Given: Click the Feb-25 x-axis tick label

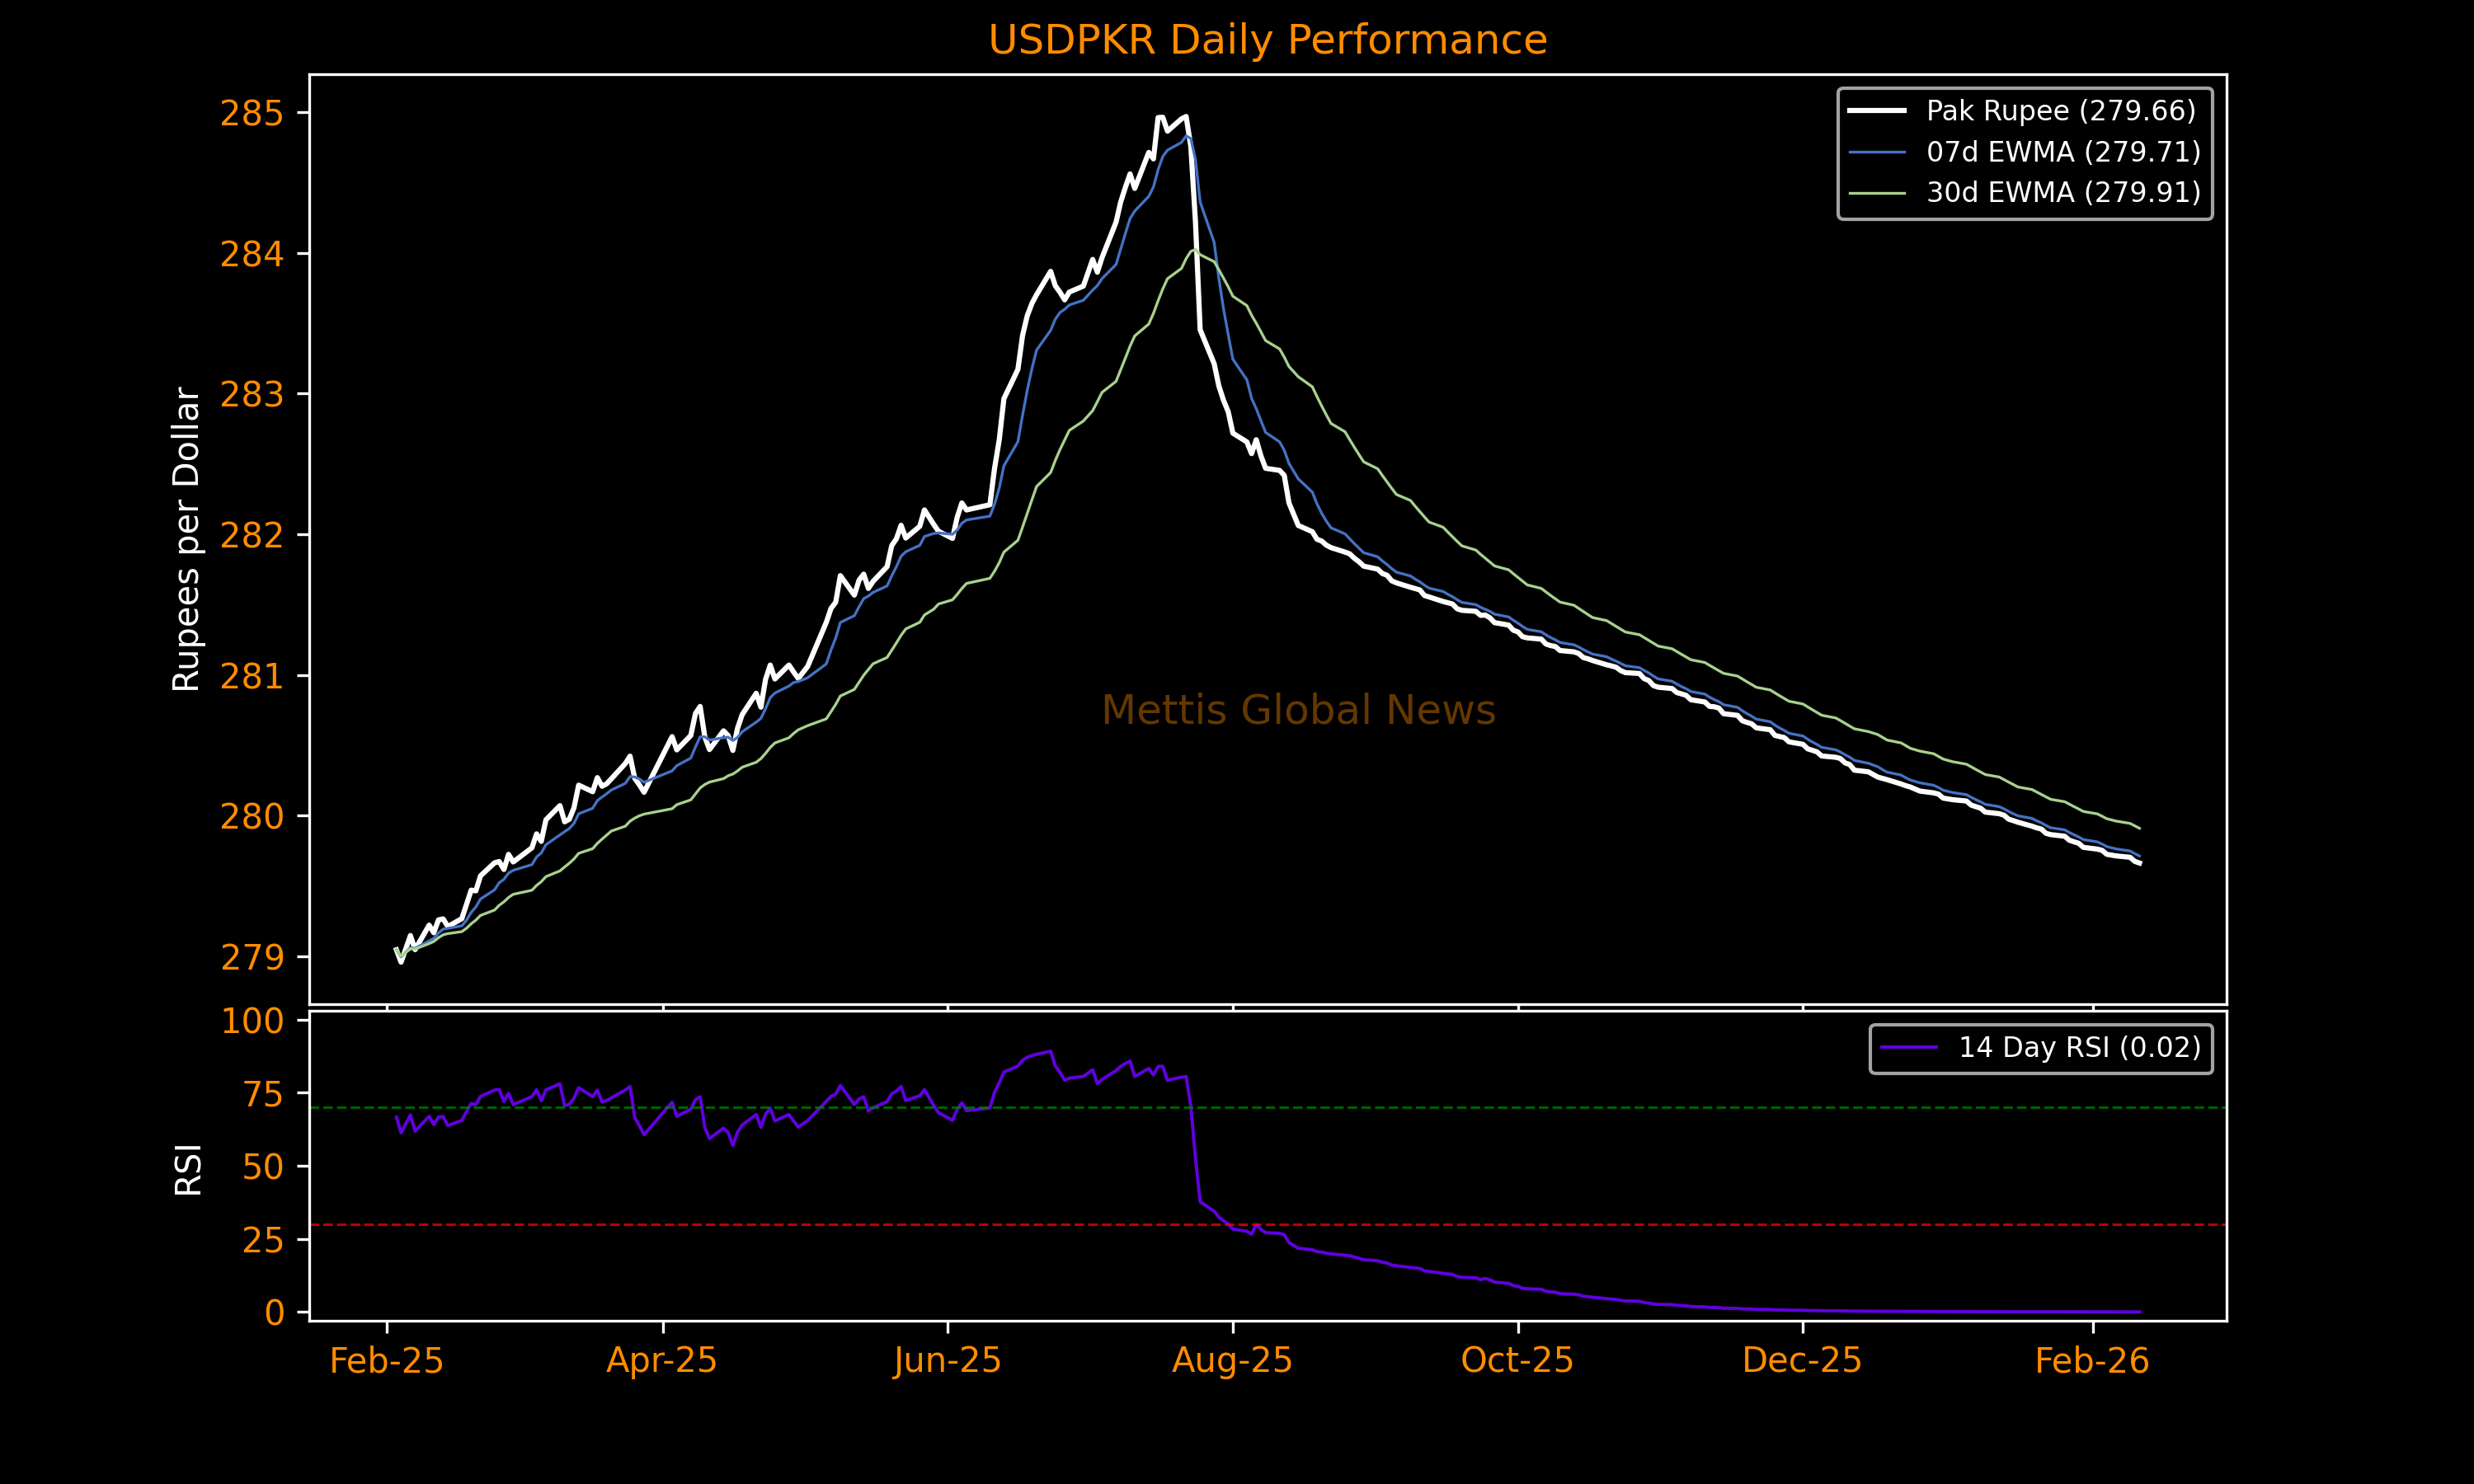Looking at the screenshot, I should (x=386, y=1361).
